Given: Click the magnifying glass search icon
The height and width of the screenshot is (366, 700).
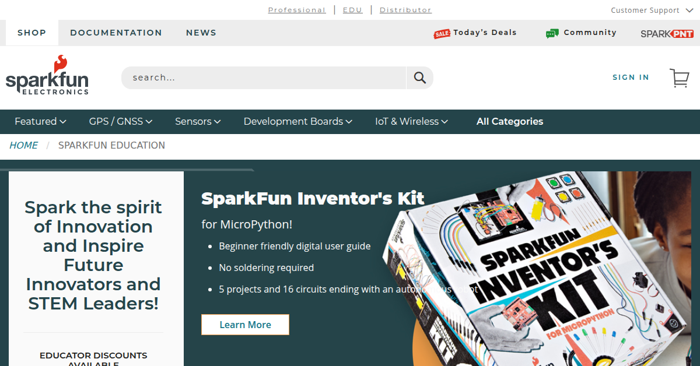Looking at the screenshot, I should [x=420, y=78].
